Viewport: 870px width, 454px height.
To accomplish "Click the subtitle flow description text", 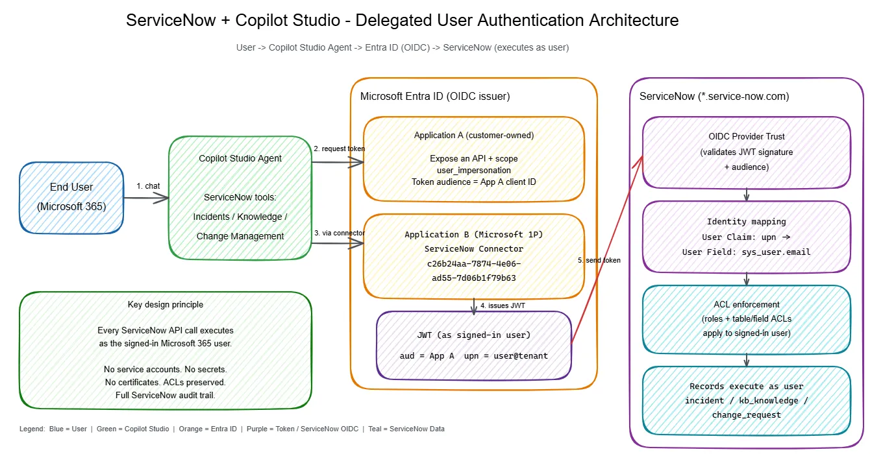I will click(403, 47).
